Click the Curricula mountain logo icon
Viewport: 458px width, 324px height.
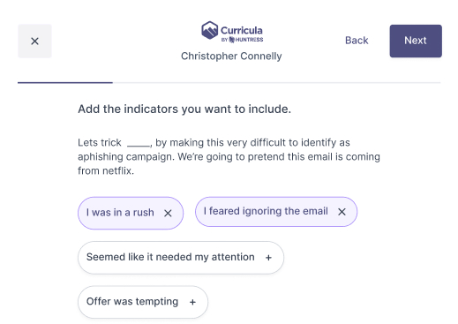[x=209, y=30]
